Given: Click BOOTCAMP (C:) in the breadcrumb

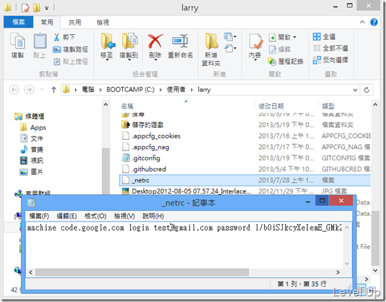Looking at the screenshot, I should 130,89.
